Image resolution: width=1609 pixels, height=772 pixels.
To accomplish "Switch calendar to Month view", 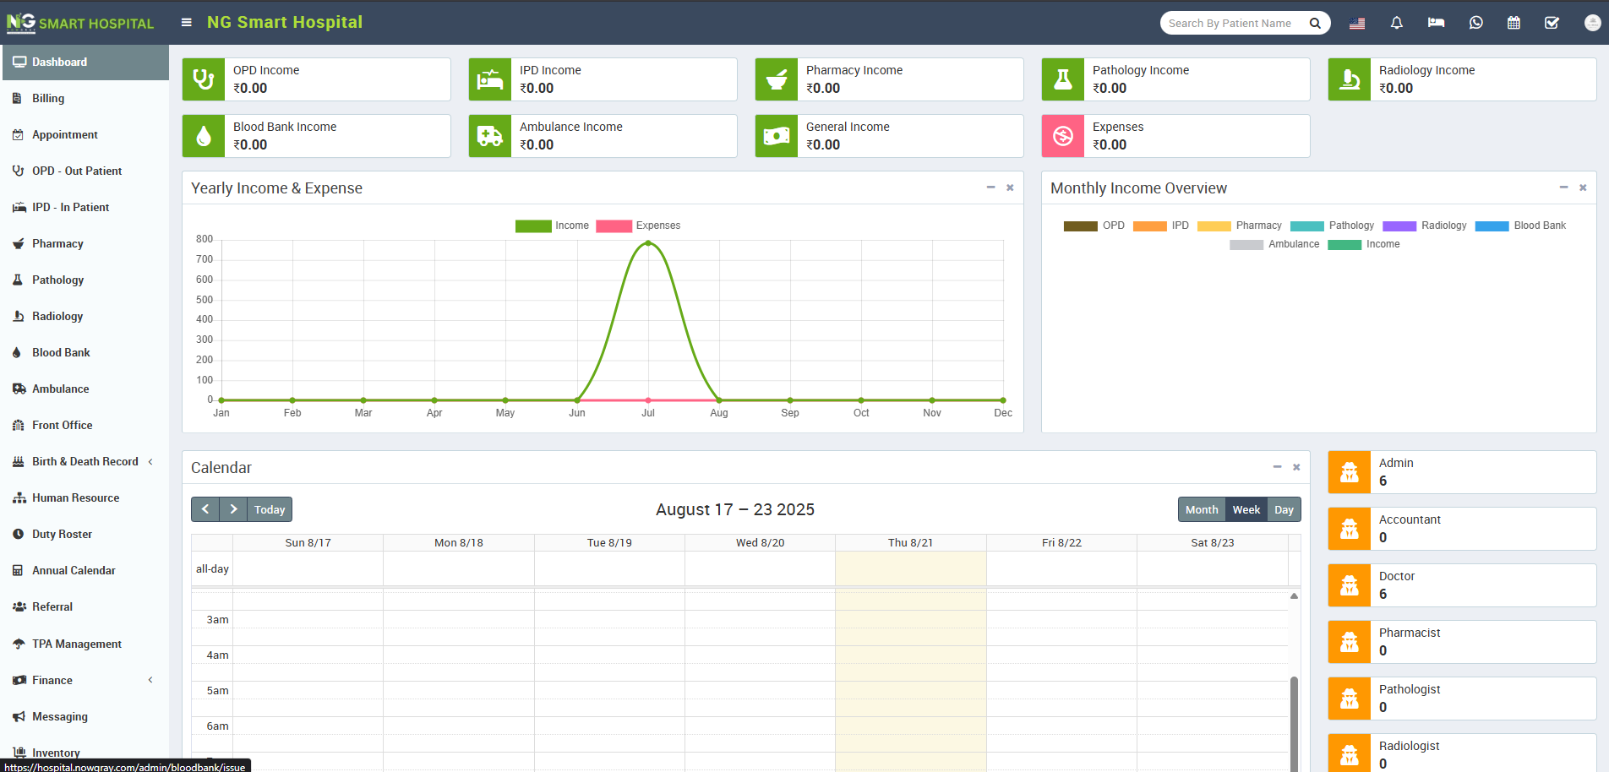I will (x=1201, y=509).
